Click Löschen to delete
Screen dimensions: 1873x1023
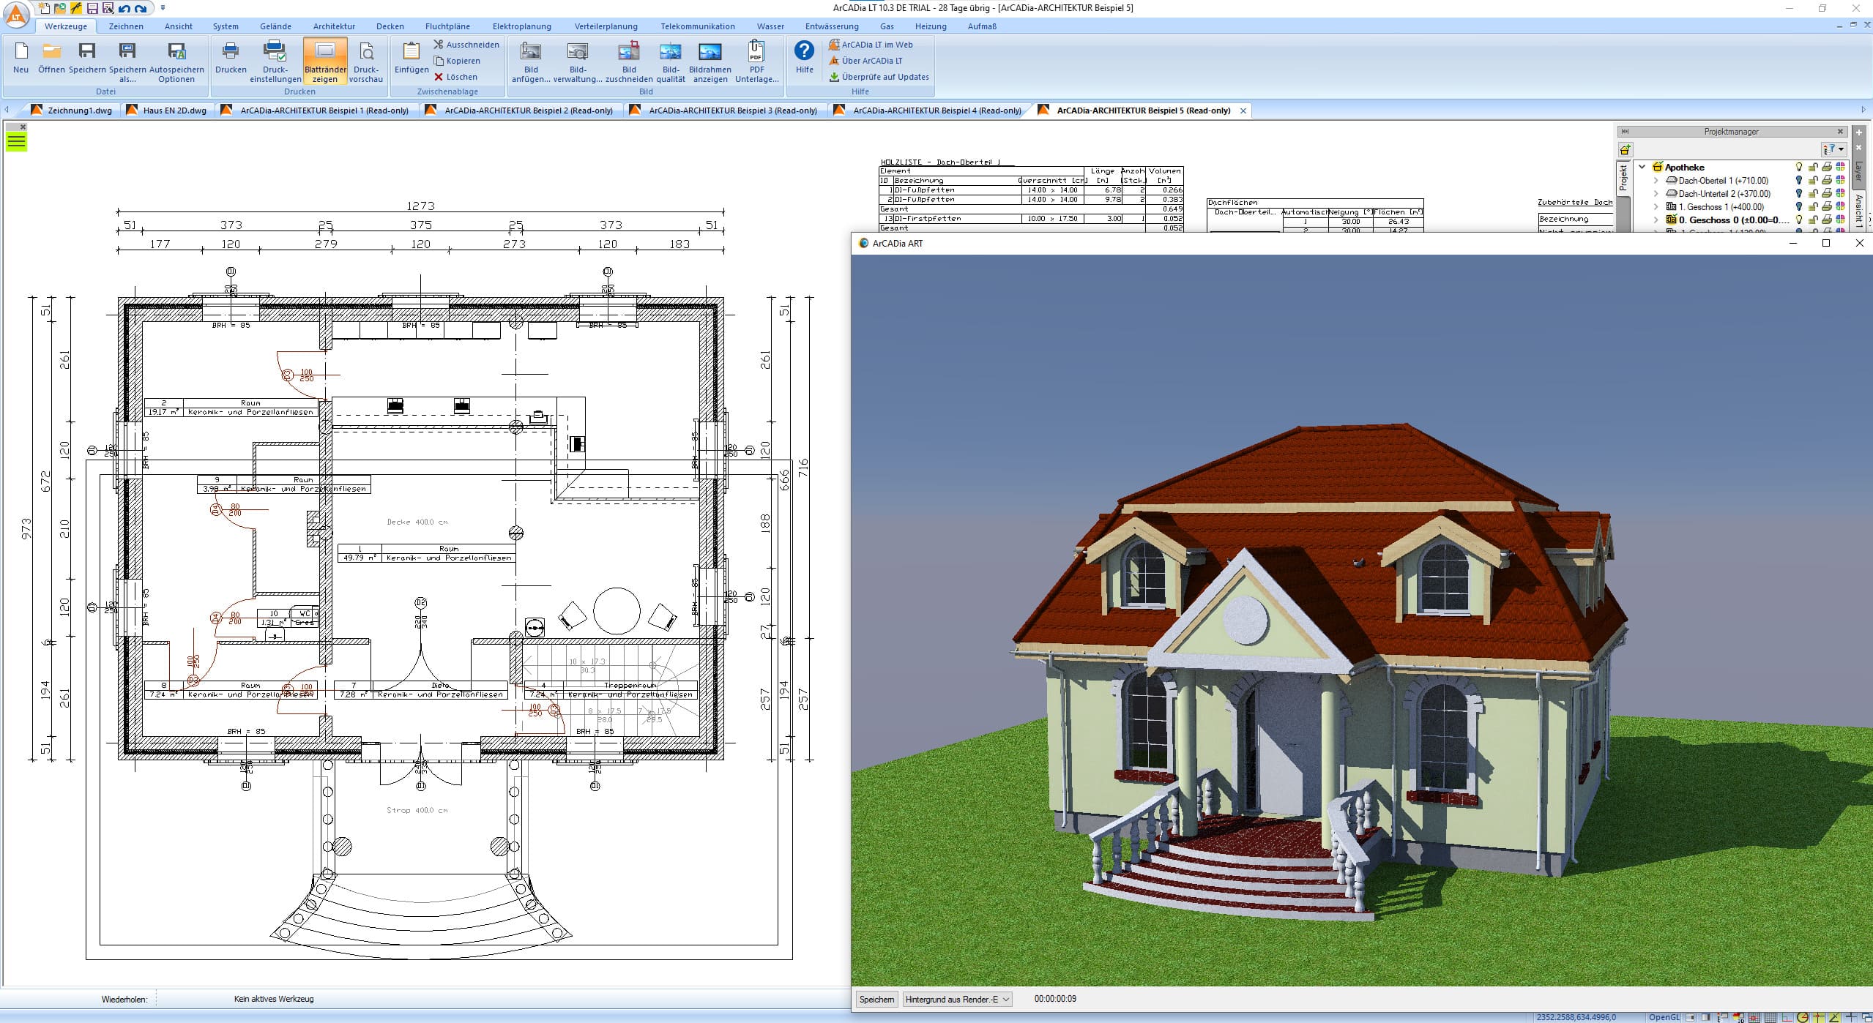point(455,77)
